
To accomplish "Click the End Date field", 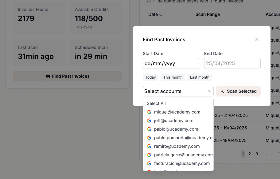I will [232, 64].
